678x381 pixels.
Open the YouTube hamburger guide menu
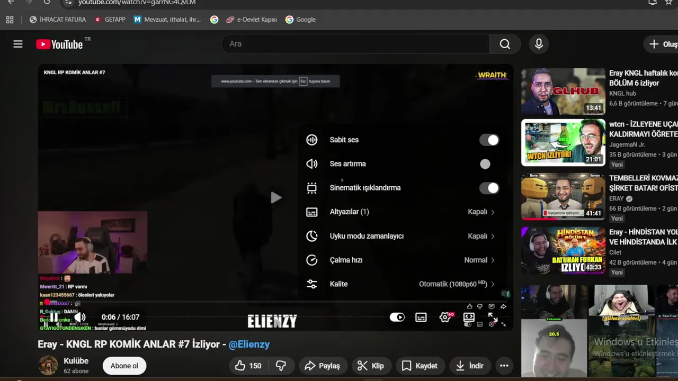pyautogui.click(x=18, y=44)
